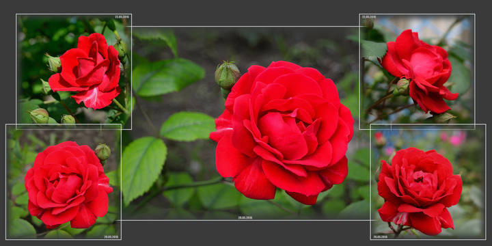Viewport: 492px width, 246px height.
Task: Open the top-left framed rose photo
Action: click(x=74, y=72)
